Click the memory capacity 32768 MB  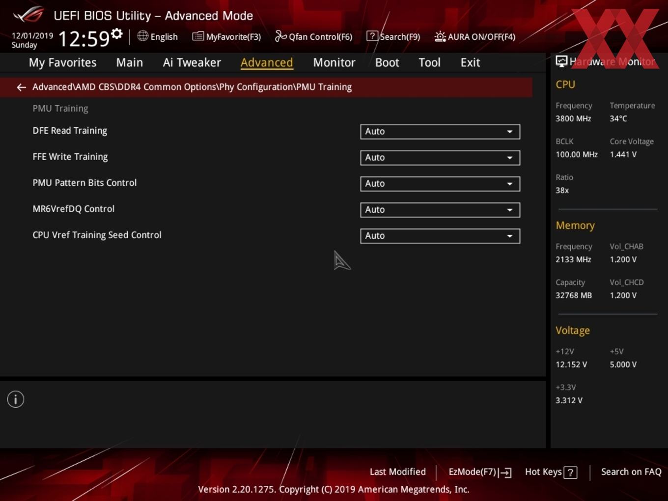pyautogui.click(x=574, y=295)
